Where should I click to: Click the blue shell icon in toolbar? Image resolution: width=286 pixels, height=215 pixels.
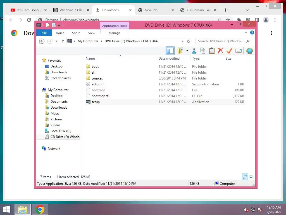point(249,51)
